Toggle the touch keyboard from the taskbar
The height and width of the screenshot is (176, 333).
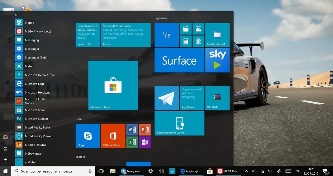[288, 171]
